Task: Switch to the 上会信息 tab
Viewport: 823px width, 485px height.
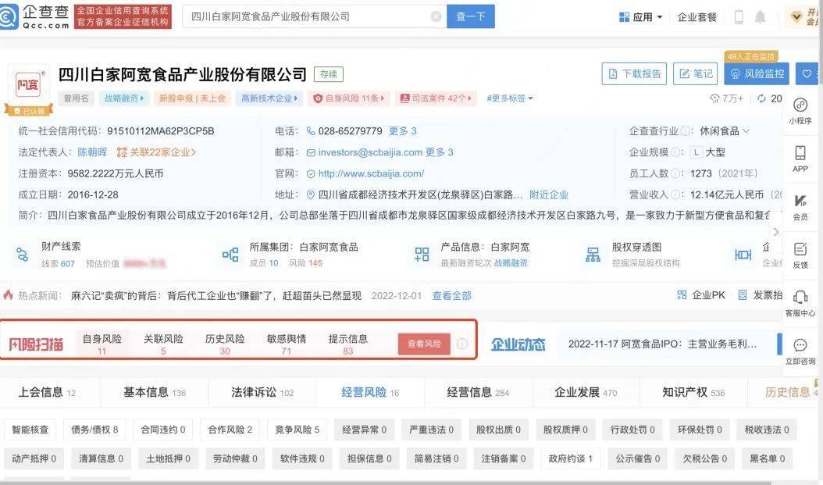Action: point(47,392)
